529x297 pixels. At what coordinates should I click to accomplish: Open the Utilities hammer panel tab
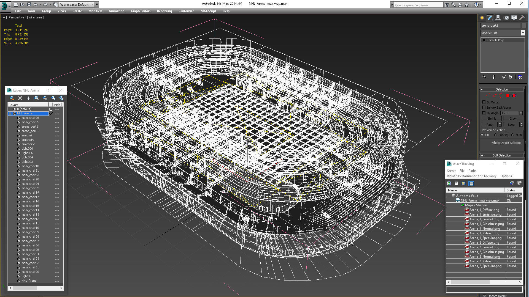click(x=522, y=18)
